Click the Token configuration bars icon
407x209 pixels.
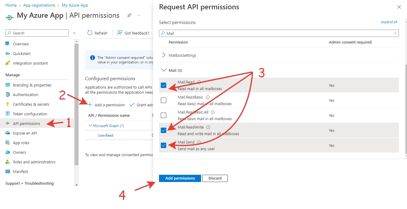point(8,114)
